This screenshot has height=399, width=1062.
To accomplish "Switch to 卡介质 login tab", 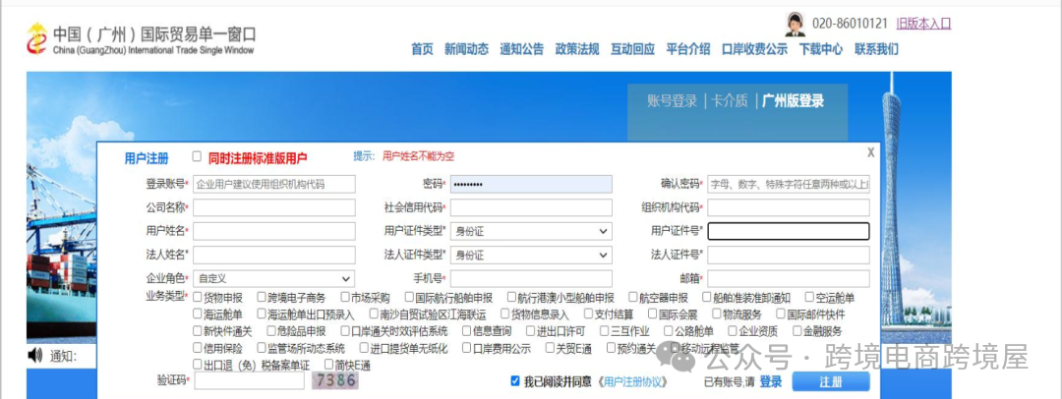I will pos(730,101).
